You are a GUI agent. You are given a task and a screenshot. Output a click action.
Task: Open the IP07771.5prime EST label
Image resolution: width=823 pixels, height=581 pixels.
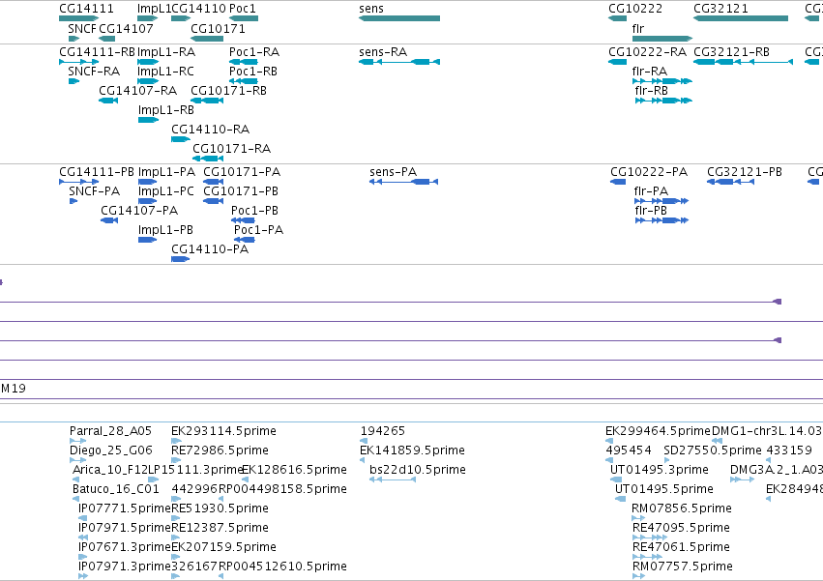click(x=125, y=509)
